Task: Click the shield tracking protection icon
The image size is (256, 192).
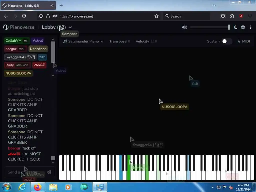Action: 41,16
